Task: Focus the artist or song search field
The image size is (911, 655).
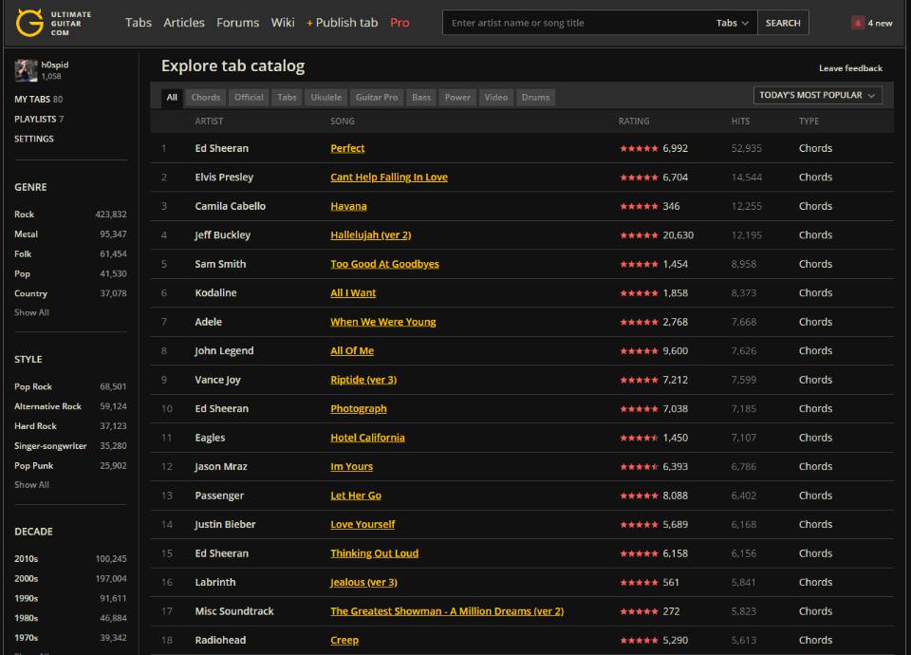Action: tap(576, 23)
